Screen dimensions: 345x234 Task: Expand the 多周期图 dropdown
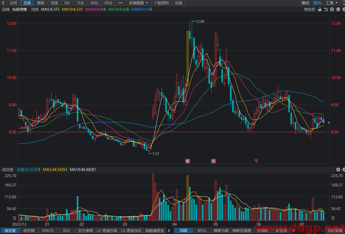[138, 3]
